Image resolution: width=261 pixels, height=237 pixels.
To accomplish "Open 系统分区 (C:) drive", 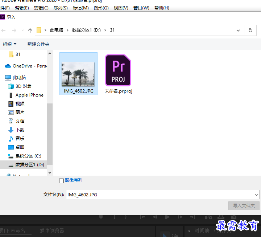I will [28, 156].
